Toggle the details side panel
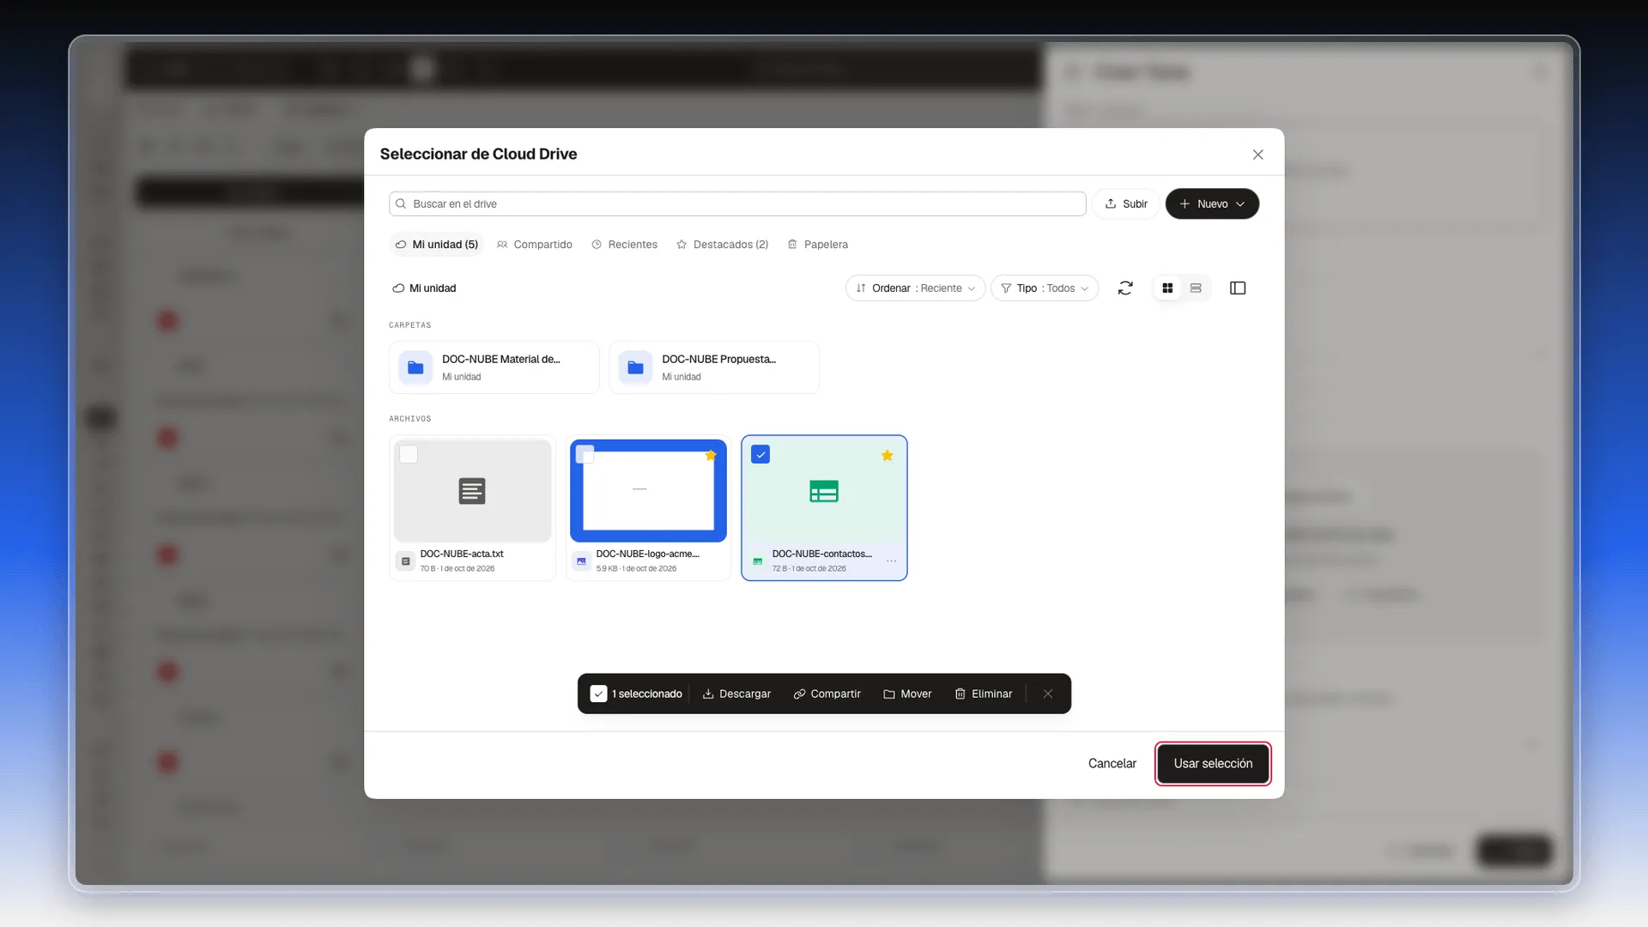1648x927 pixels. (1238, 288)
